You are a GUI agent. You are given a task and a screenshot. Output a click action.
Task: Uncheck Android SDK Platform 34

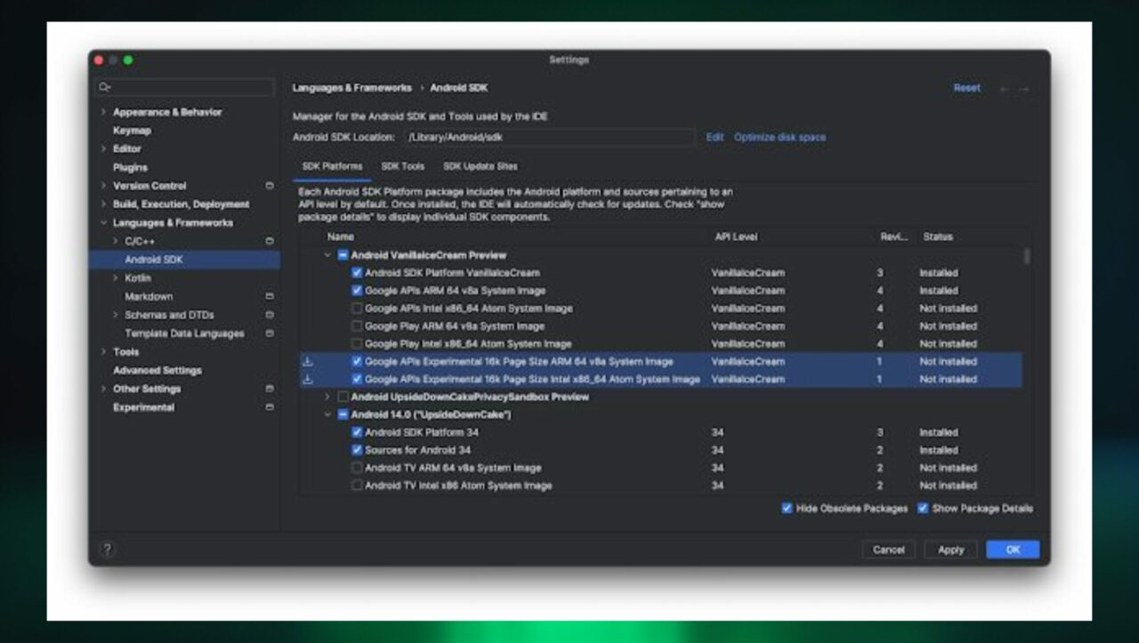tap(357, 432)
